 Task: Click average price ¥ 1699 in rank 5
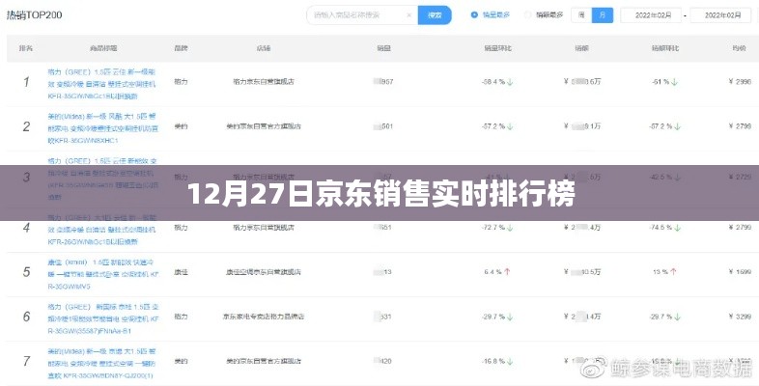click(740, 272)
